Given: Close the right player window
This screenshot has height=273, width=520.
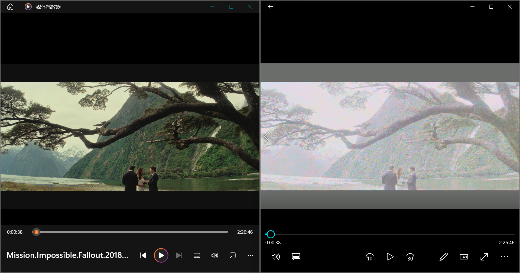Looking at the screenshot, I should tap(510, 6).
